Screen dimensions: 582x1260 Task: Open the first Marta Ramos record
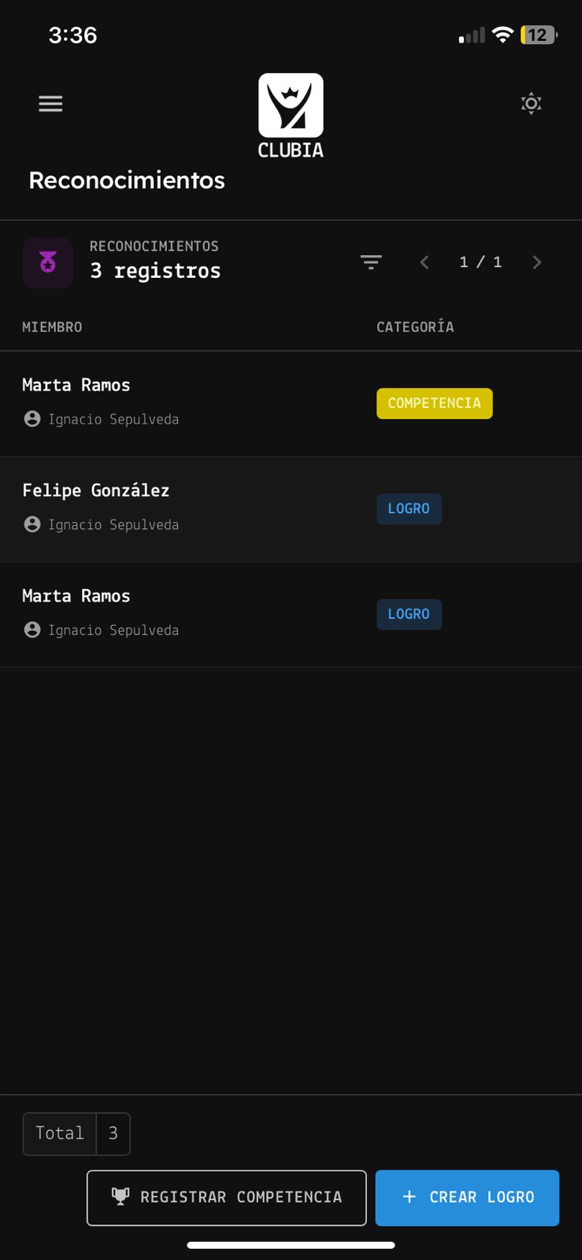291,403
